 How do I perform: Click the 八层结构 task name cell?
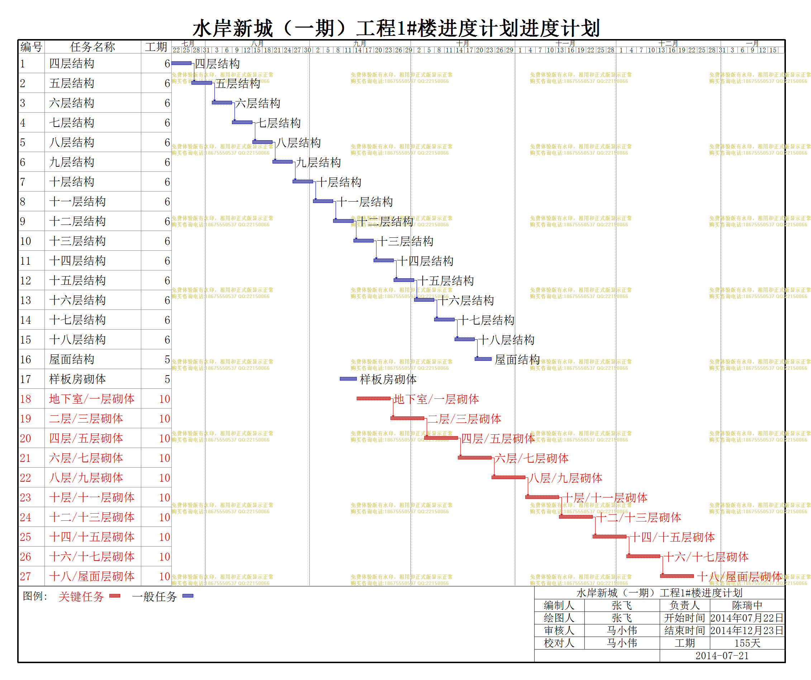click(93, 142)
